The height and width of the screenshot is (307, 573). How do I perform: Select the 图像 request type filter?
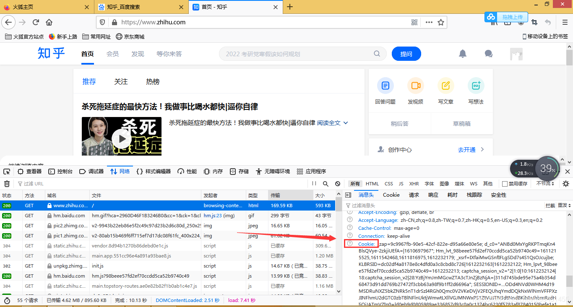point(444,184)
